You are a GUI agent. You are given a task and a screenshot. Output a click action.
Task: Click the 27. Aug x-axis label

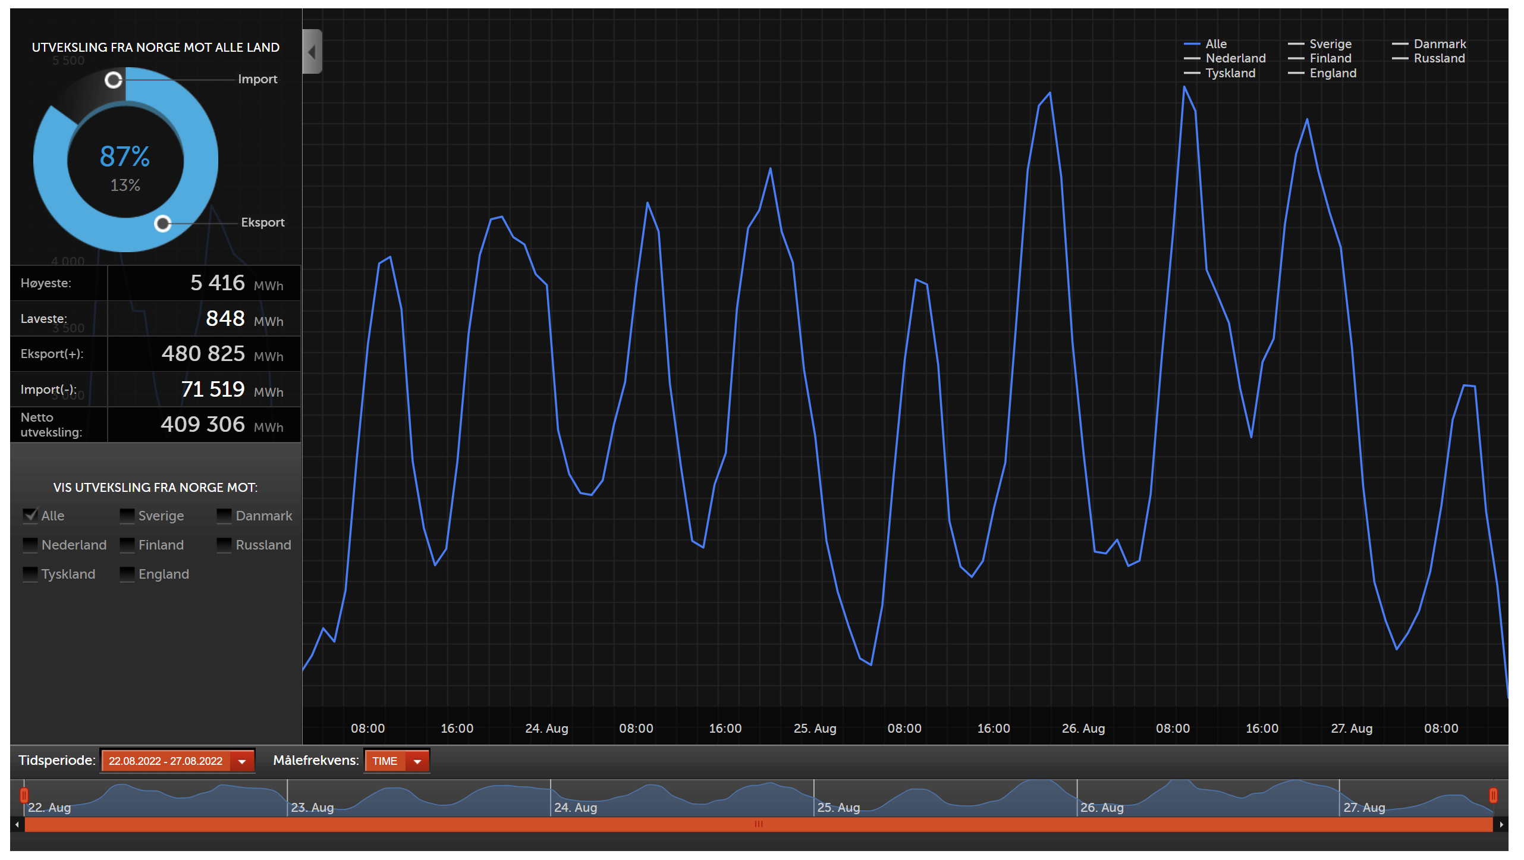1351,729
